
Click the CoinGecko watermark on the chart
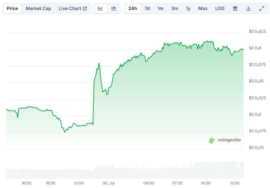(x=225, y=140)
